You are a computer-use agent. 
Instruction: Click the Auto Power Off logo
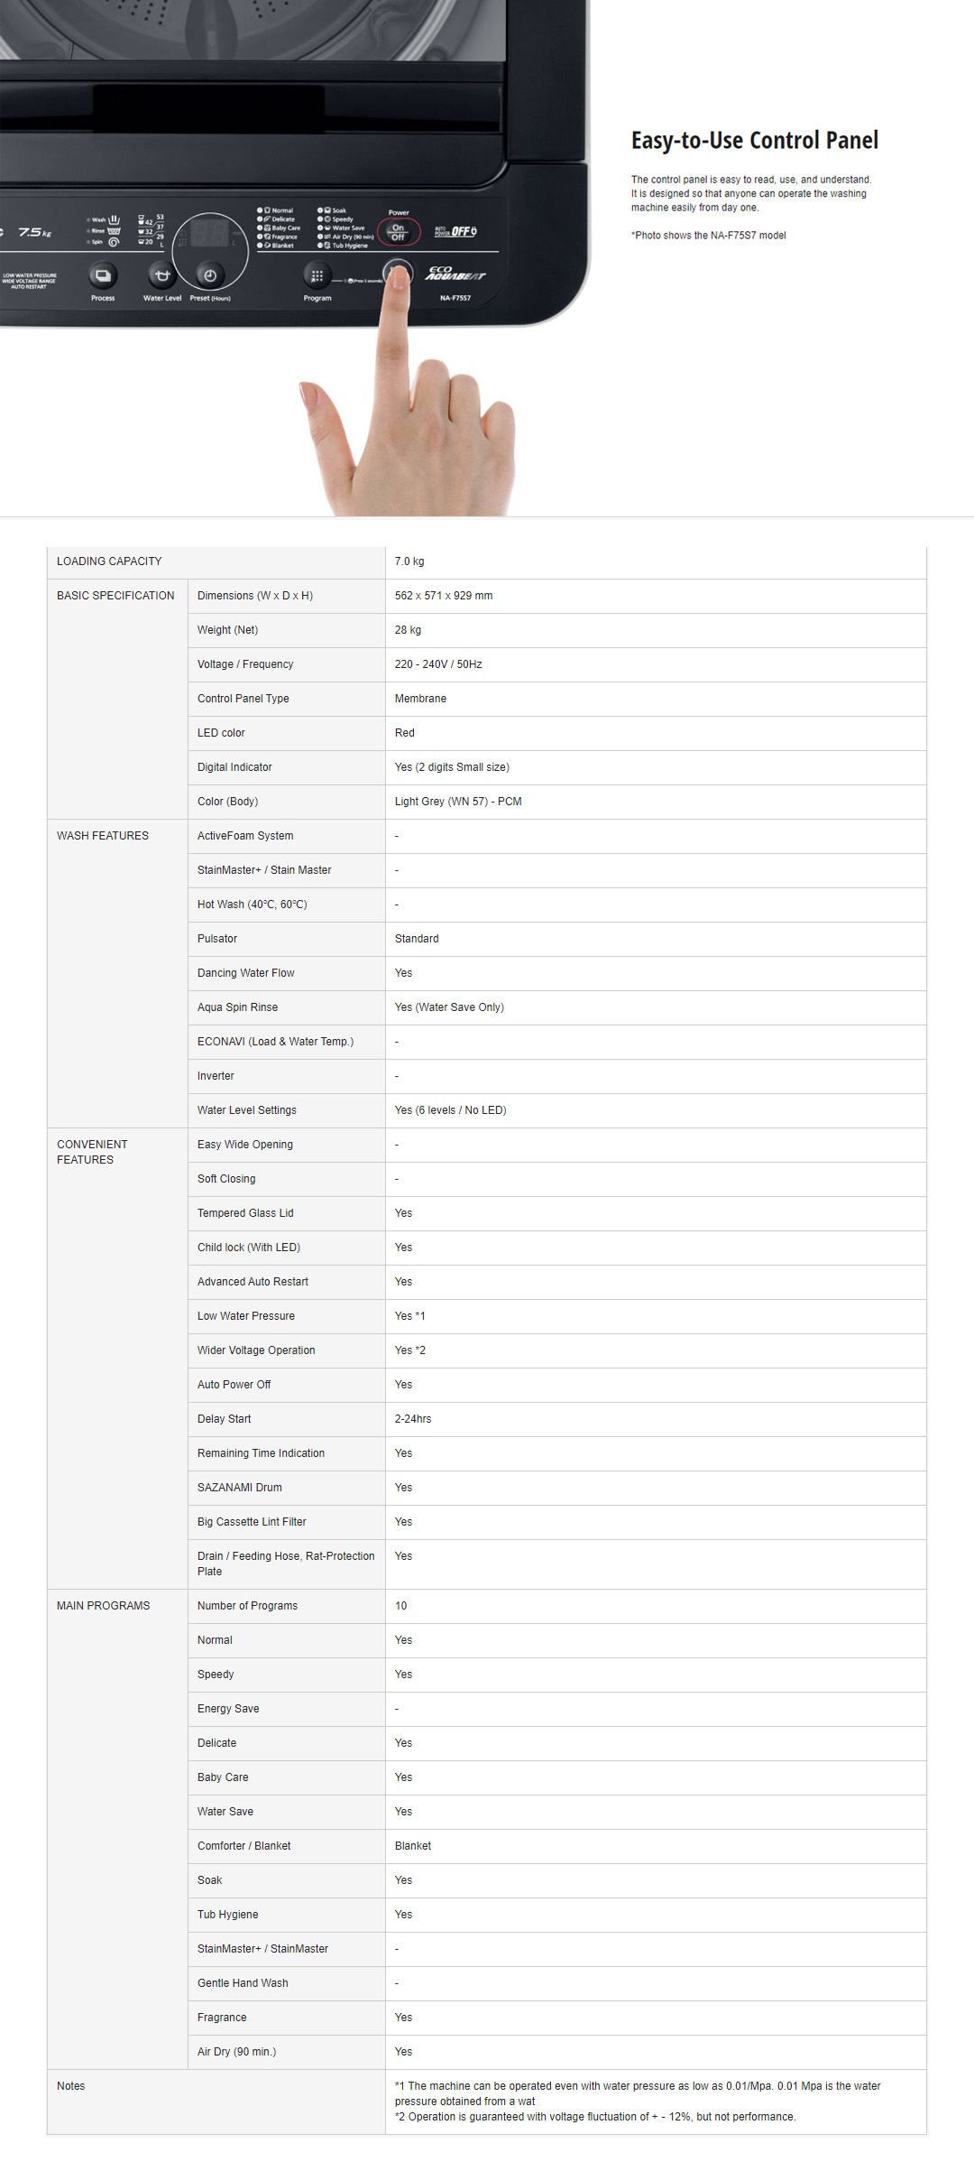pos(455,232)
